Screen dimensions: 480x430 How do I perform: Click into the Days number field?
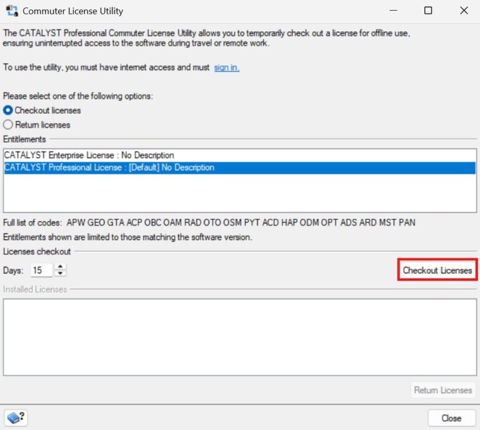point(42,270)
